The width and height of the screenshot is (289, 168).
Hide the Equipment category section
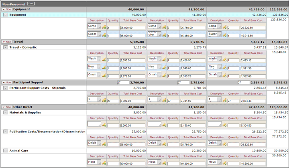point(7,9)
